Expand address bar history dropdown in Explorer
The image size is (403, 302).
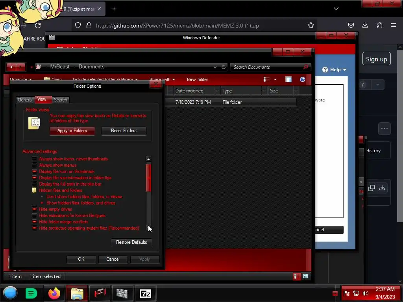coord(215,67)
